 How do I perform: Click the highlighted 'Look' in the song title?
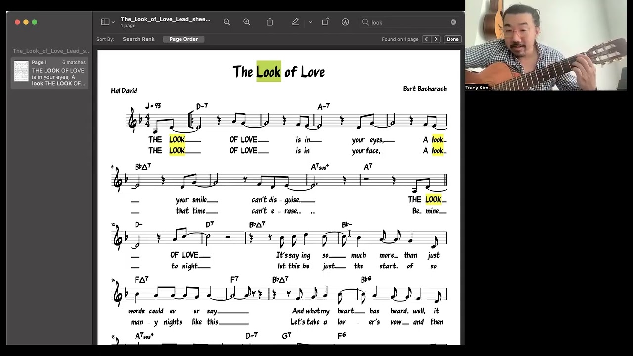coord(269,71)
